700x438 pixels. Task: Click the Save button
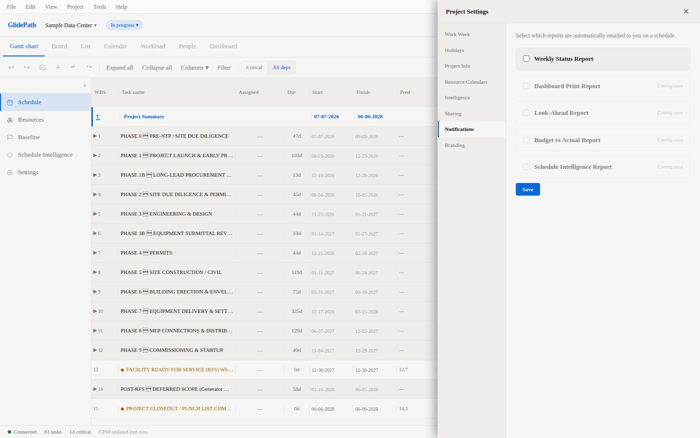click(527, 189)
